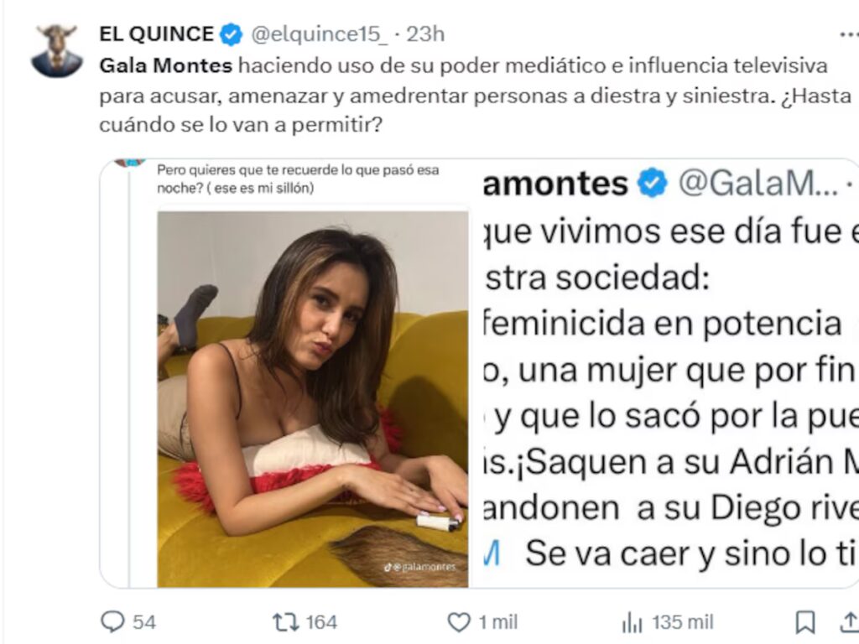Image resolution: width=859 pixels, height=644 pixels.
Task: Open the @elquince15_ handle link
Action: tap(319, 34)
